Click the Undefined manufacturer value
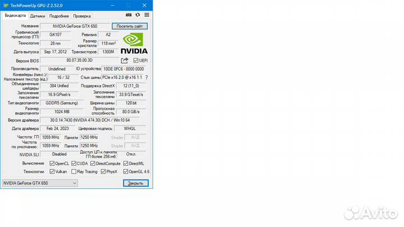 57,69
